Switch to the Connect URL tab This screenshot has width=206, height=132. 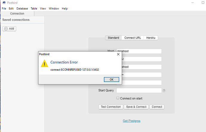click(x=133, y=38)
